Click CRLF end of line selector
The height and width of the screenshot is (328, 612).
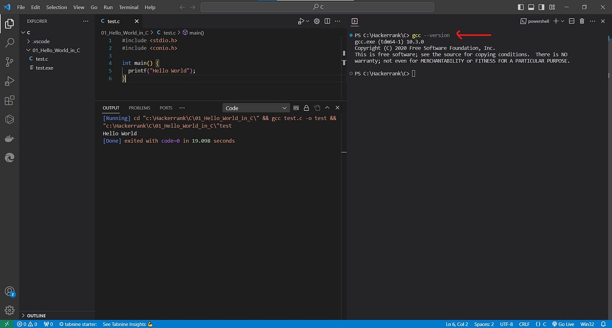(524, 324)
